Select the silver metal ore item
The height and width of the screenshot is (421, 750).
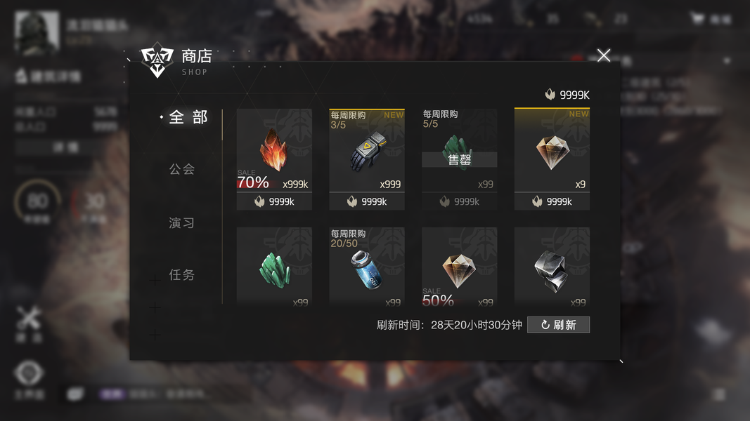(552, 266)
